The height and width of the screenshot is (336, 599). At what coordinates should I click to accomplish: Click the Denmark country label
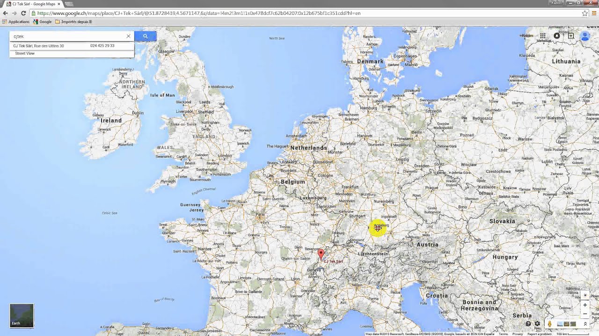370,61
